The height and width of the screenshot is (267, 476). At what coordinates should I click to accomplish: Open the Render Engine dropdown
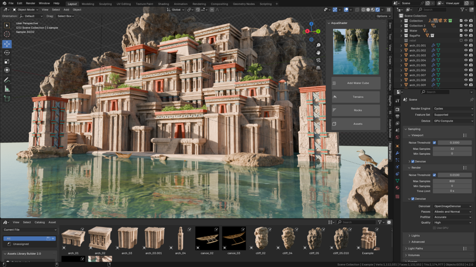pyautogui.click(x=453, y=109)
